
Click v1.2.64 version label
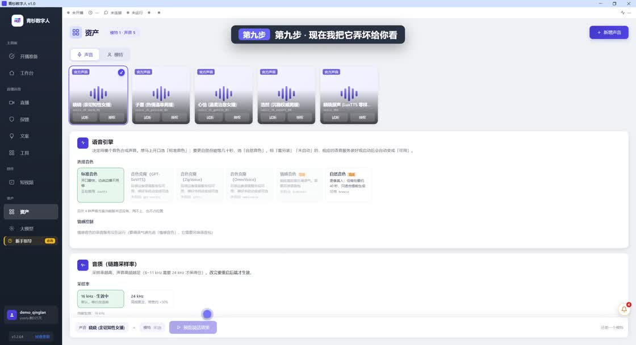pyautogui.click(x=18, y=337)
